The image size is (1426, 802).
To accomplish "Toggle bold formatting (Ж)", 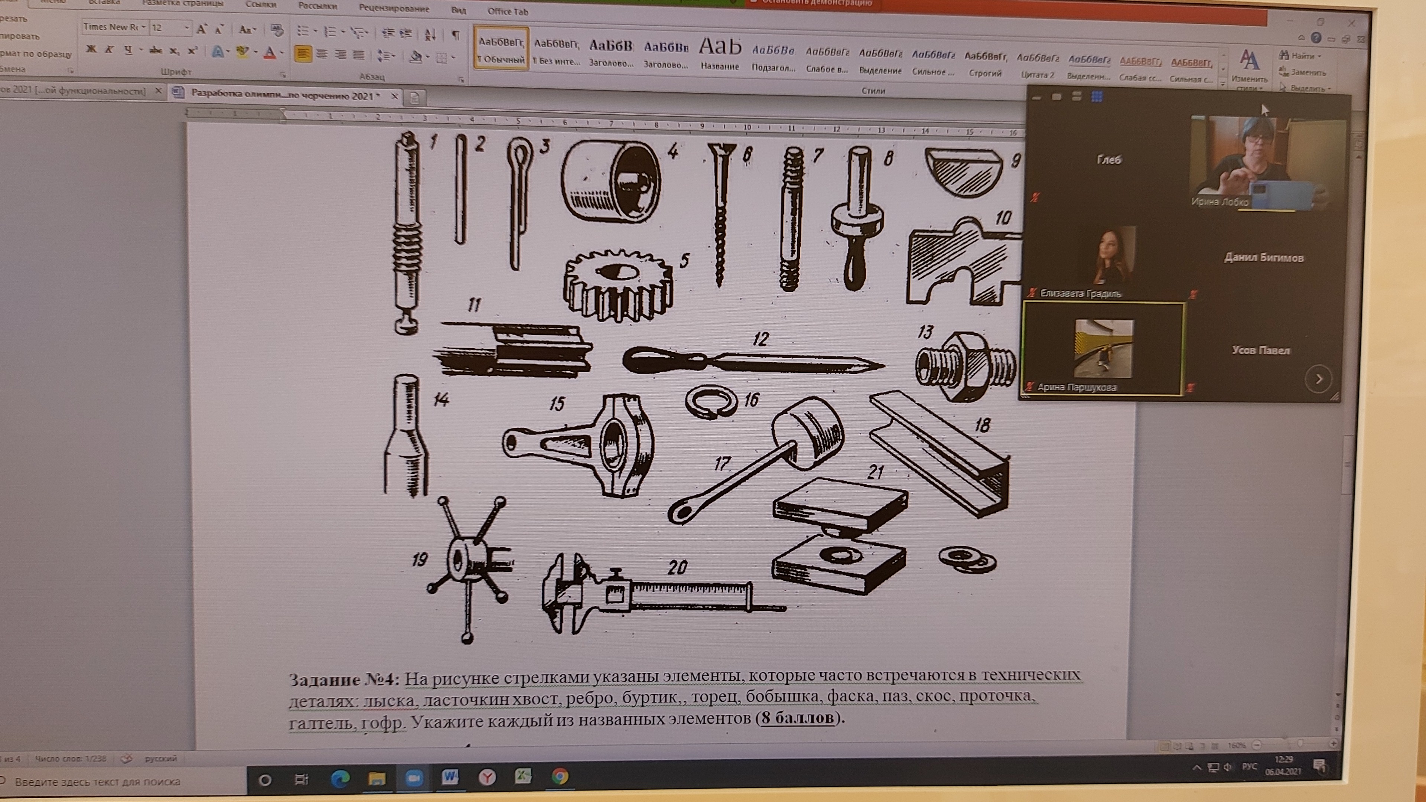I will (91, 49).
